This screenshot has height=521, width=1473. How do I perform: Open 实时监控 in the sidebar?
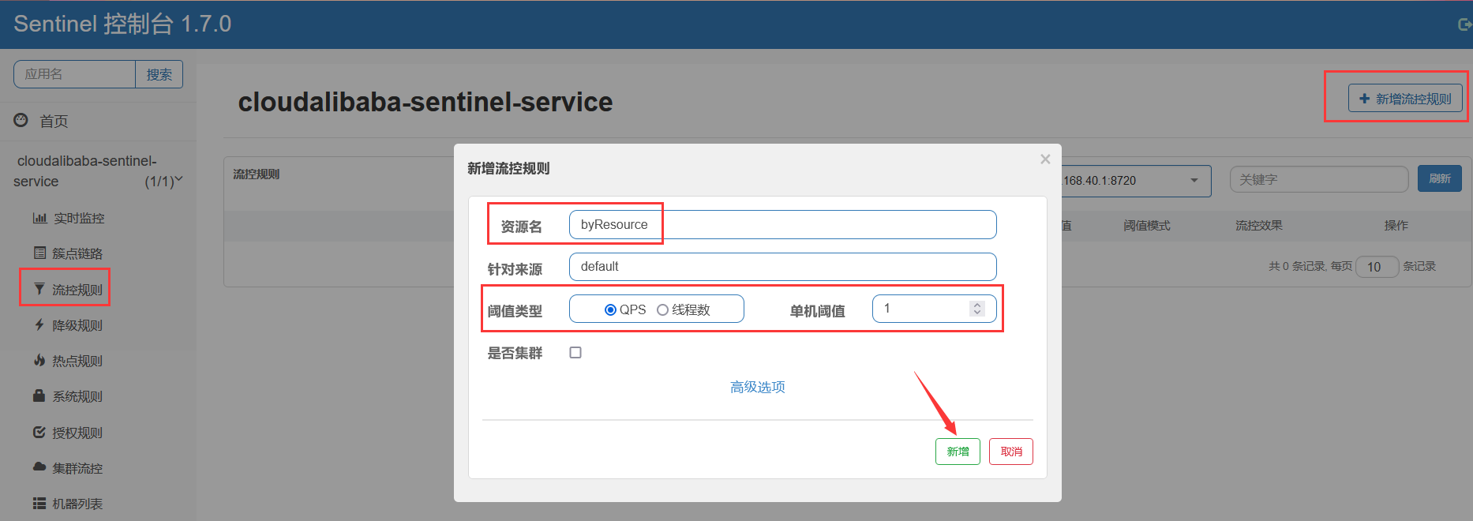[x=79, y=218]
